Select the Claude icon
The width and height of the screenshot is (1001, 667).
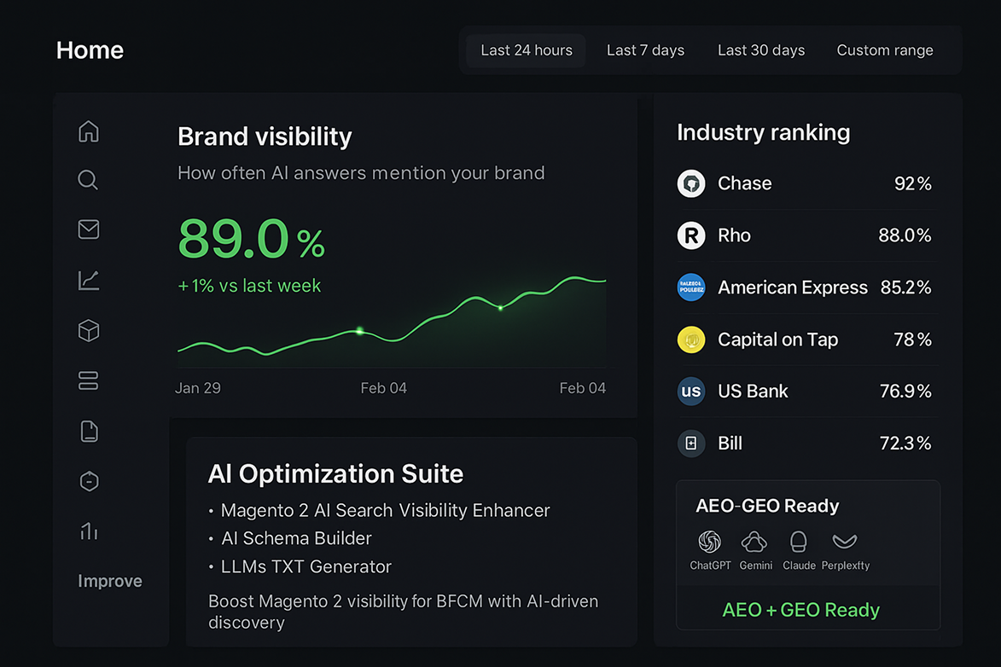(799, 542)
